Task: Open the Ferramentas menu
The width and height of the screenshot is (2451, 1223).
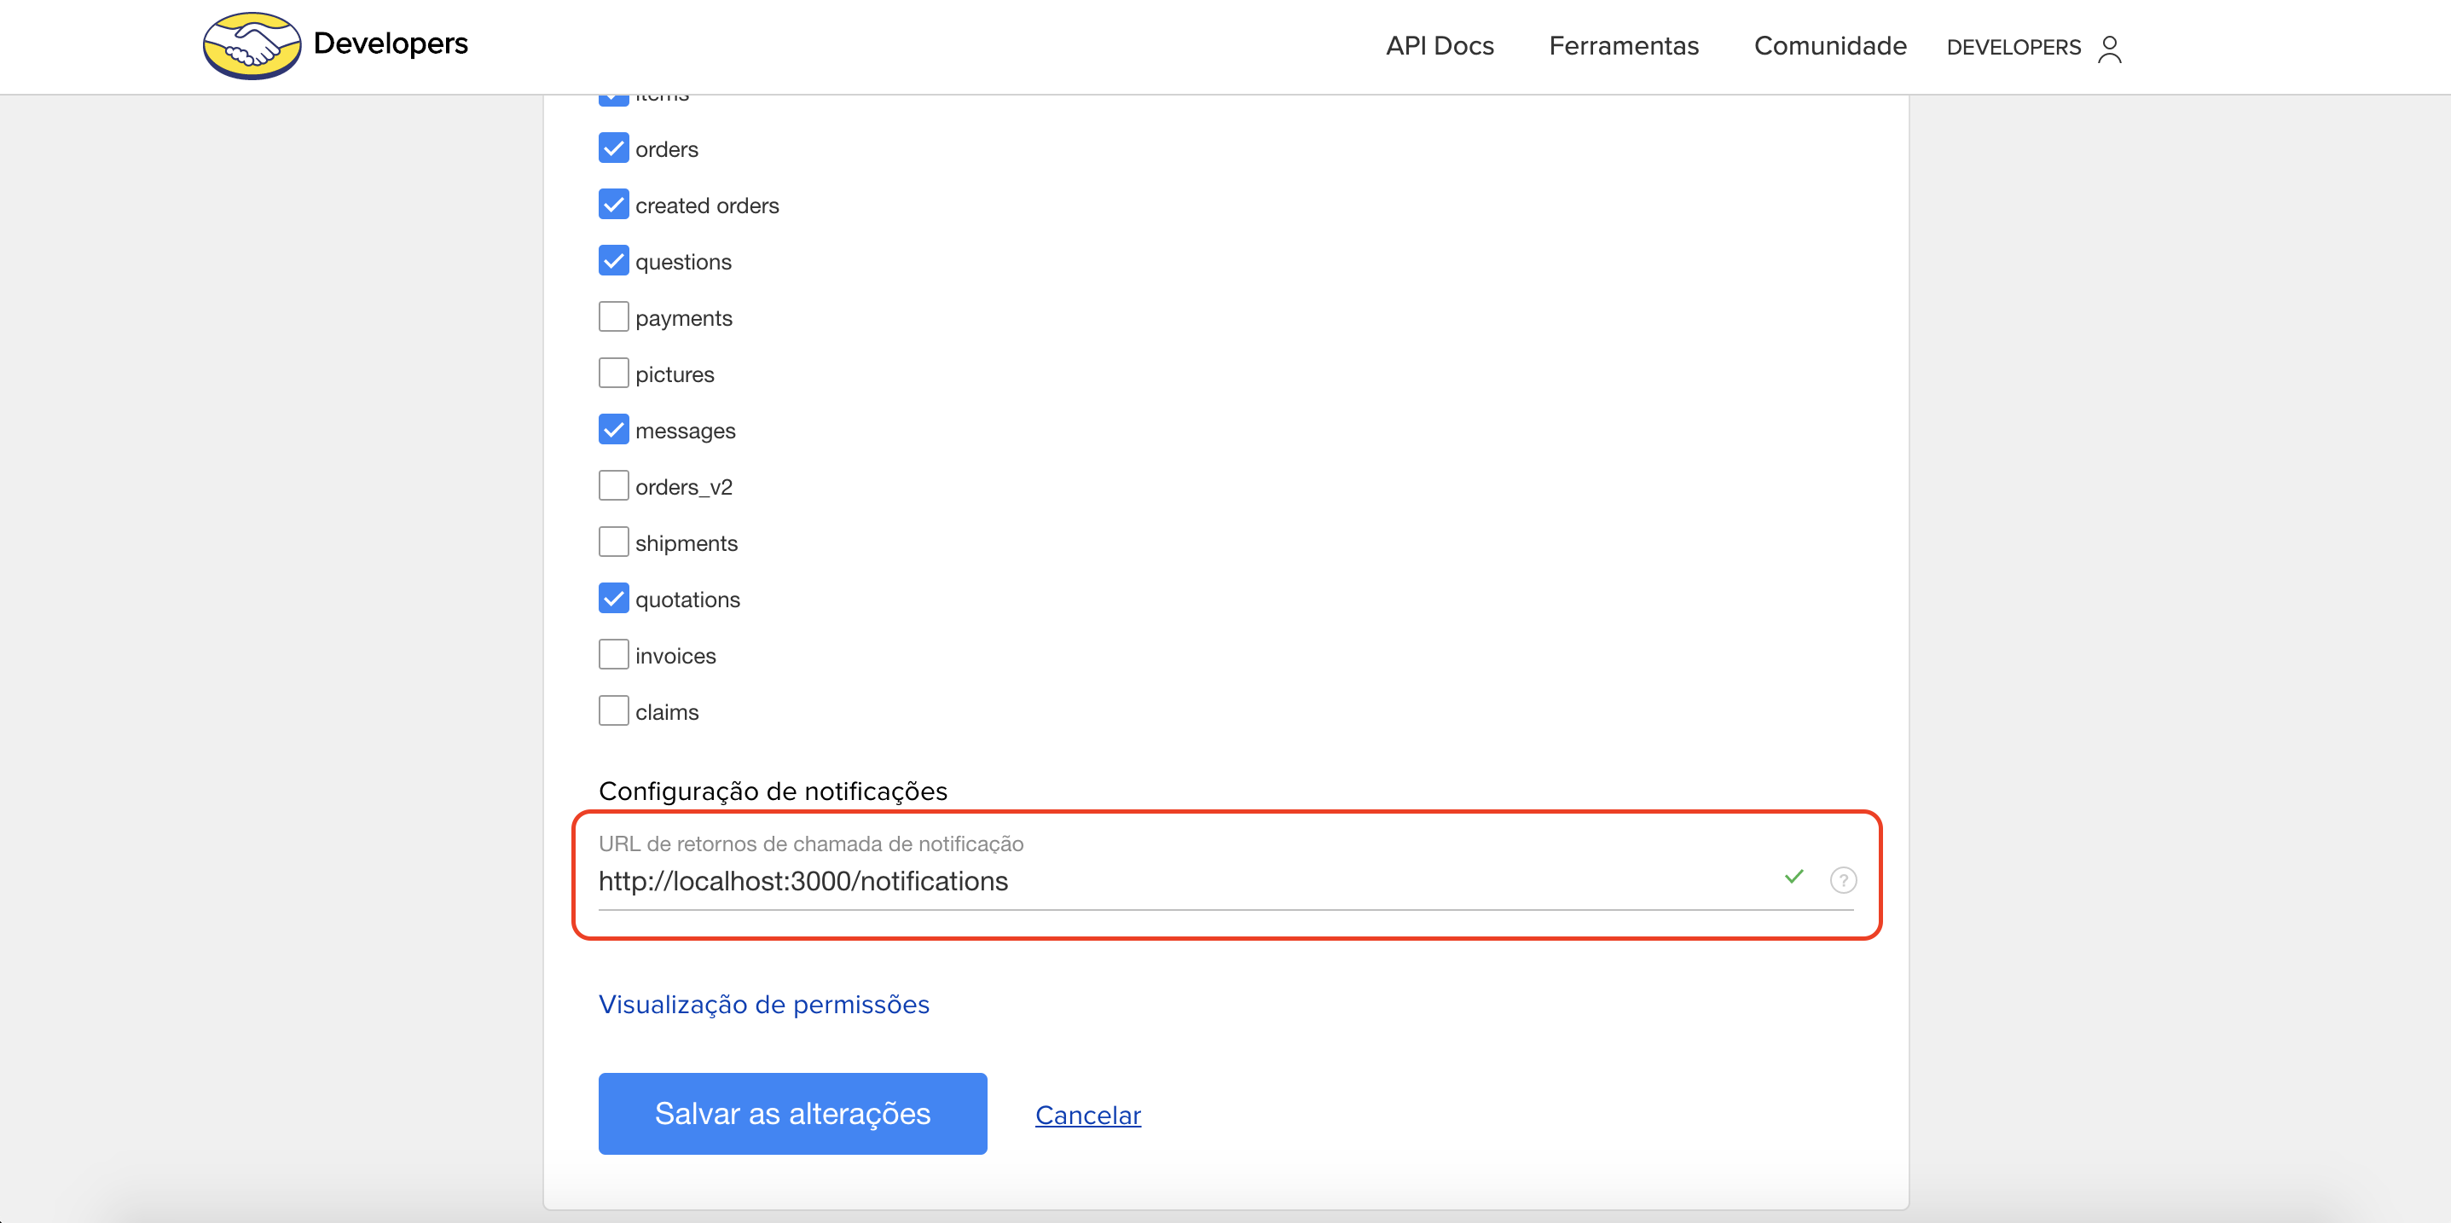Action: 1623,46
